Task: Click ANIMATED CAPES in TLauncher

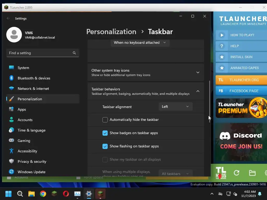Action: pos(241,68)
